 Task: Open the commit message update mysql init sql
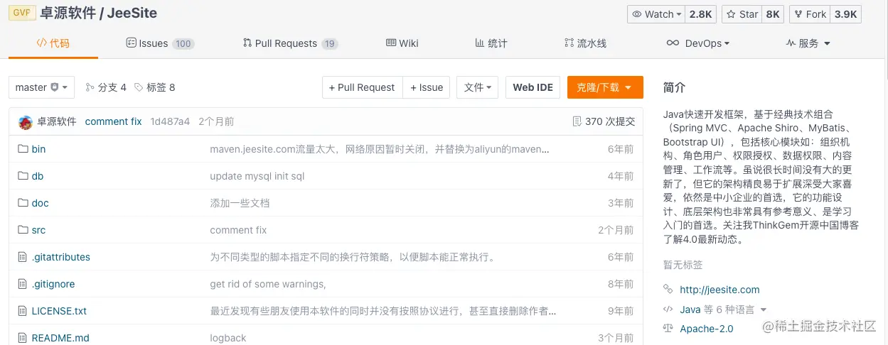tap(257, 176)
